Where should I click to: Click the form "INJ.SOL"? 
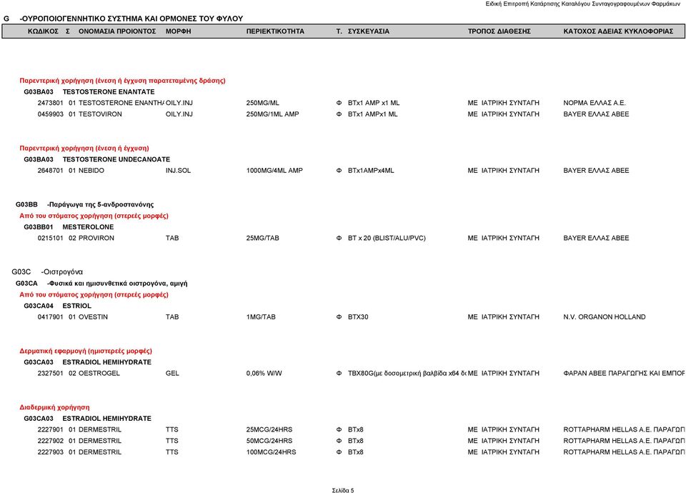[x=178, y=171]
